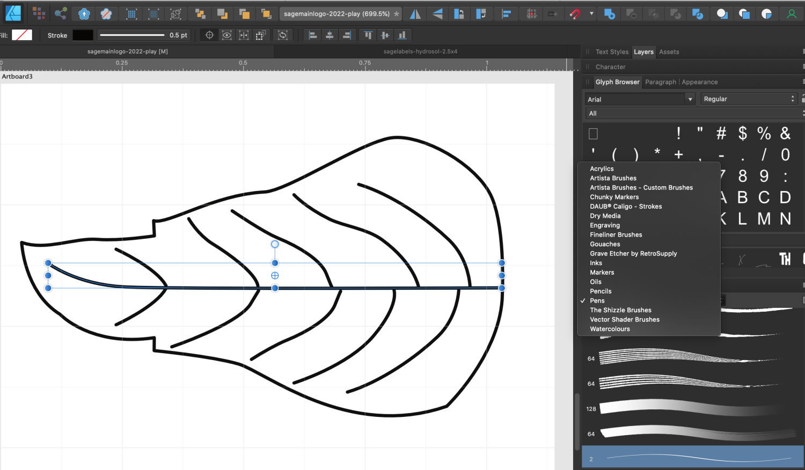Toggle the Force Pixel Alignment grid icon
Image resolution: width=805 pixels, height=470 pixels.
tap(531, 14)
